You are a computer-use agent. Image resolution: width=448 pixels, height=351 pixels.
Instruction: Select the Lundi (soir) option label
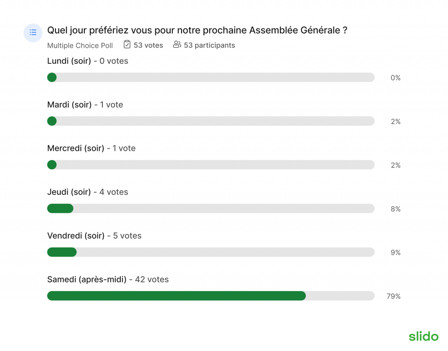point(69,61)
